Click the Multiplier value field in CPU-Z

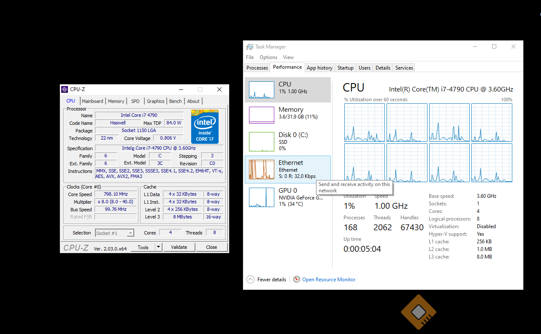point(116,202)
